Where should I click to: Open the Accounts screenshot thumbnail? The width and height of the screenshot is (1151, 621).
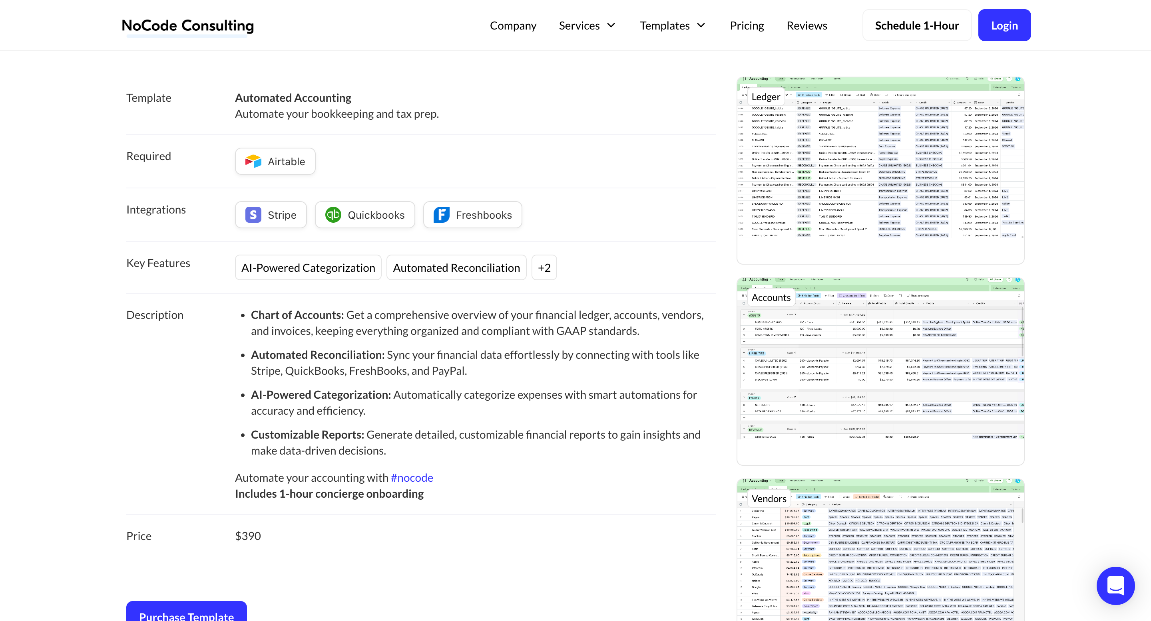tap(880, 371)
